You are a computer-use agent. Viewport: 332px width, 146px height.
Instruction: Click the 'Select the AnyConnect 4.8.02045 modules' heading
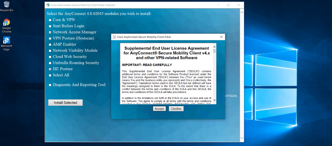pos(99,14)
